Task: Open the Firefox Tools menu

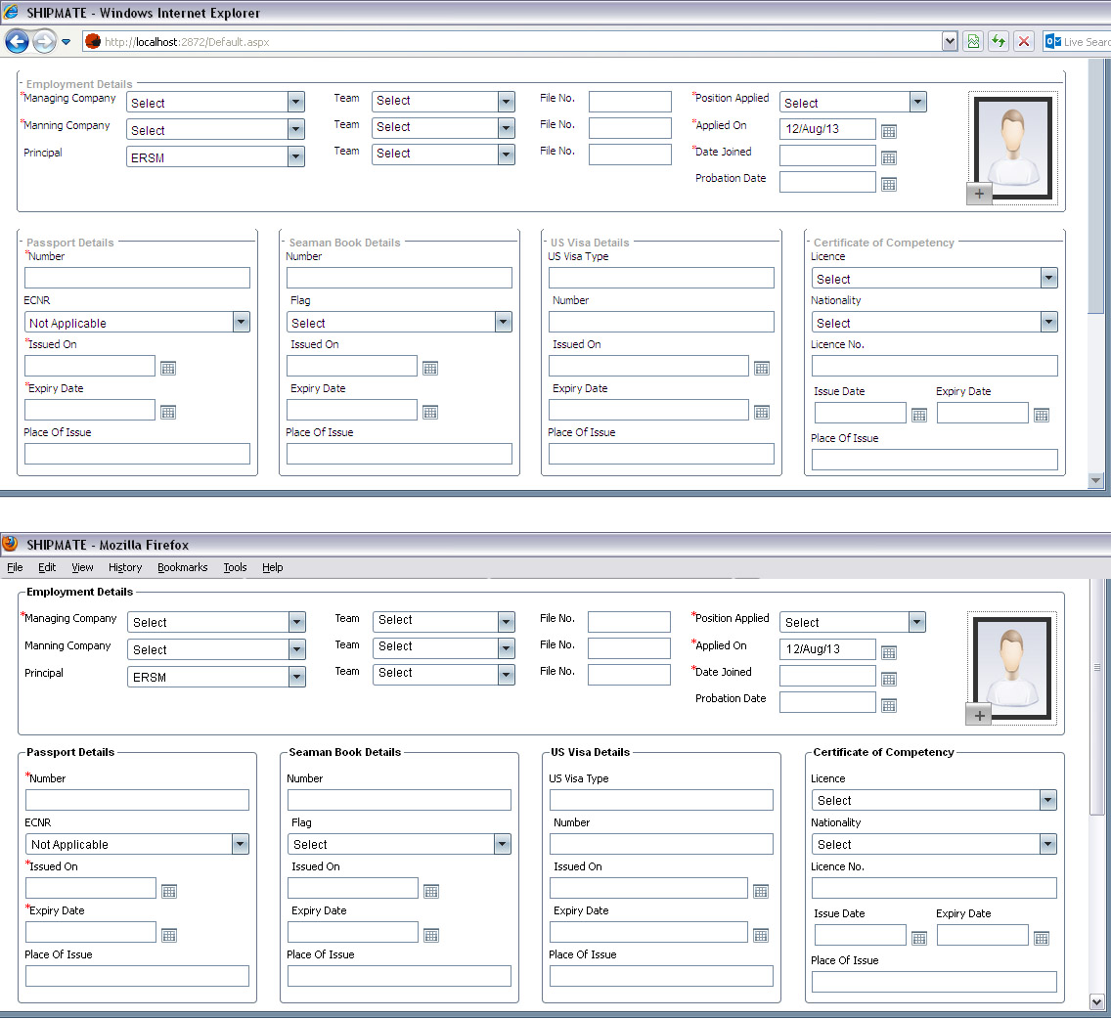Action: 235,567
